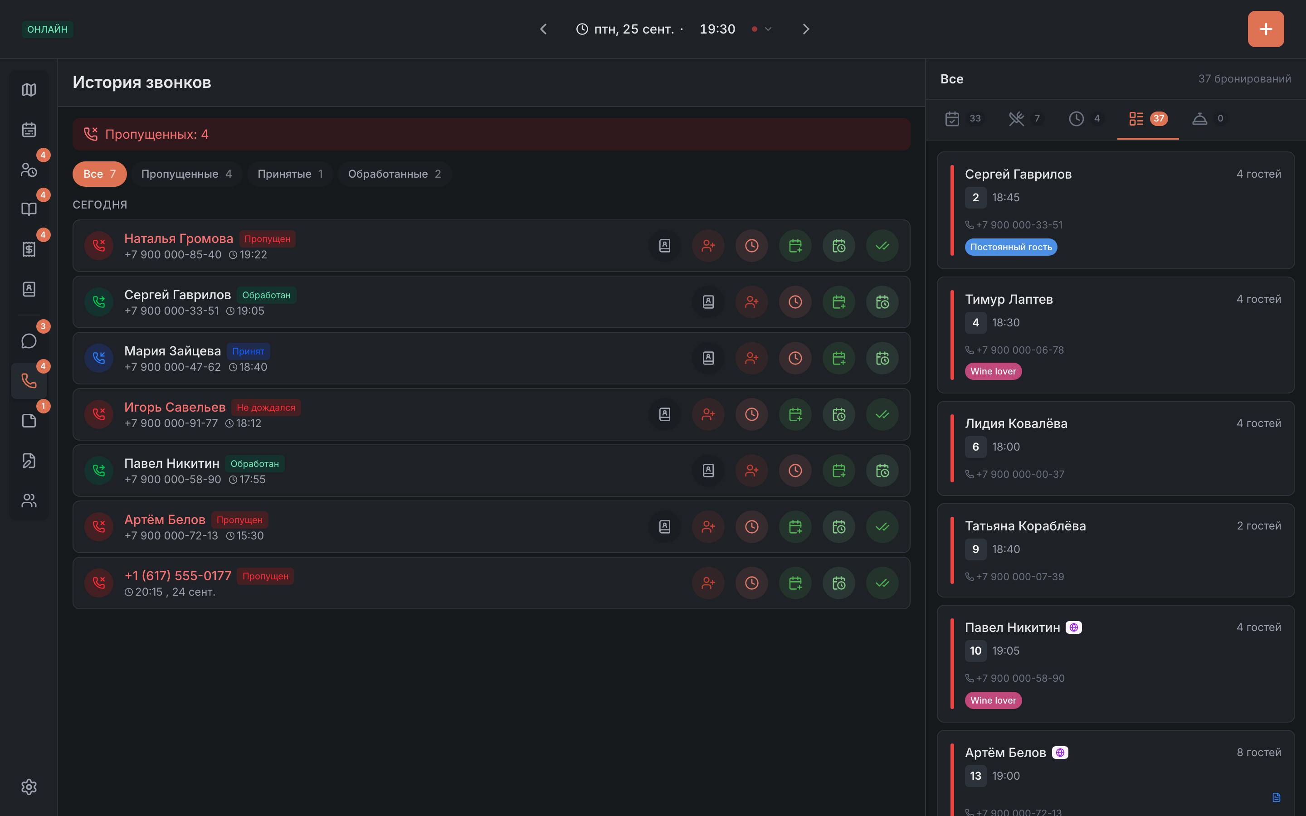The height and width of the screenshot is (816, 1306).
Task: Filter by Принятые calls
Action: [x=290, y=174]
